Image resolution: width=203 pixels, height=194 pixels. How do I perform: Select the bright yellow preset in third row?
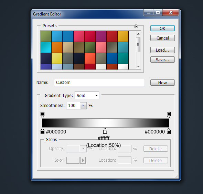(x=57, y=58)
